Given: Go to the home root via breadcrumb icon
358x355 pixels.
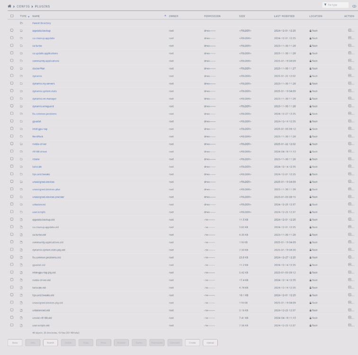Looking at the screenshot, I should point(9,6).
